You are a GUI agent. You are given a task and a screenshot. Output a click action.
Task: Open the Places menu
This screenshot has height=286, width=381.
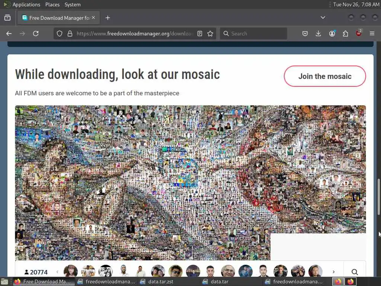[x=52, y=4]
